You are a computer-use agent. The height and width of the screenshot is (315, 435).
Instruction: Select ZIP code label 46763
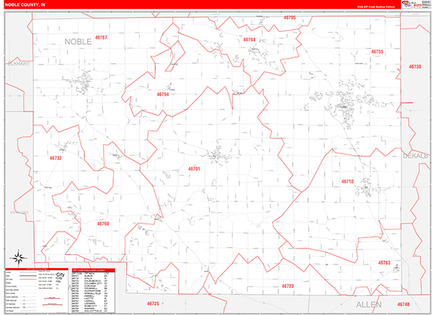(384, 262)
